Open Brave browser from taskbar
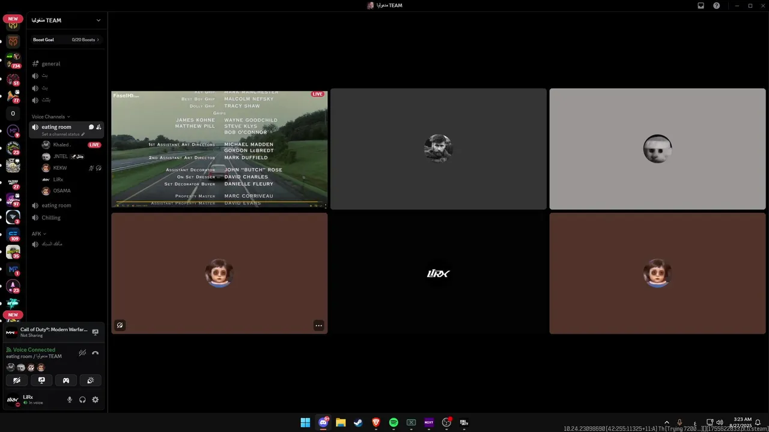The height and width of the screenshot is (432, 769). [x=376, y=422]
